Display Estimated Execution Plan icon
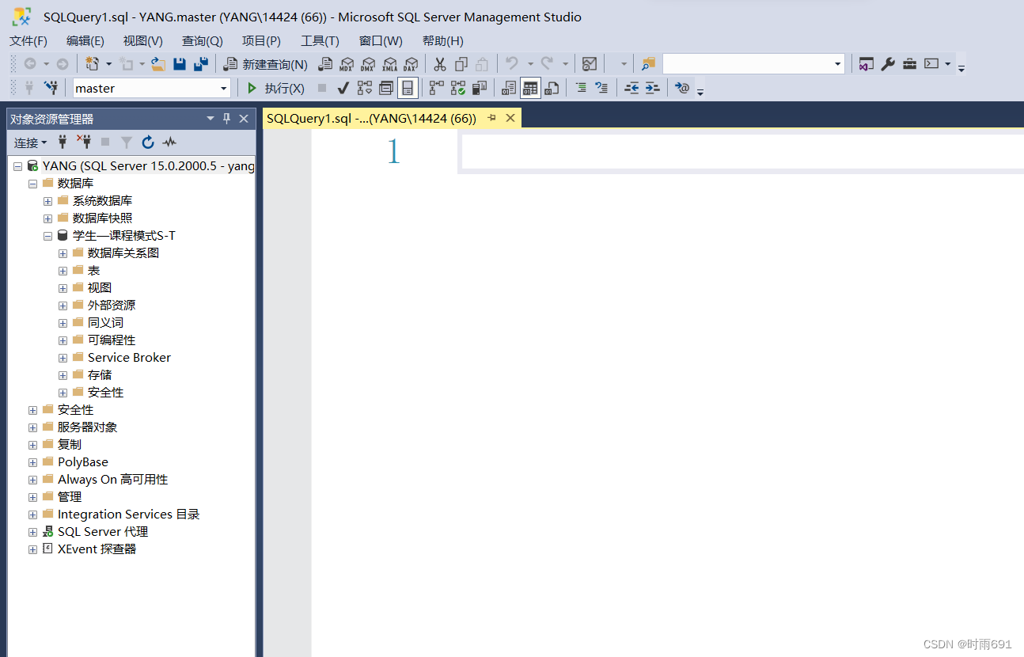 (365, 88)
